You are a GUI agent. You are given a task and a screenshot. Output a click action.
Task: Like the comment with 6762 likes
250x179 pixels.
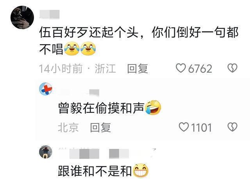[180, 68]
